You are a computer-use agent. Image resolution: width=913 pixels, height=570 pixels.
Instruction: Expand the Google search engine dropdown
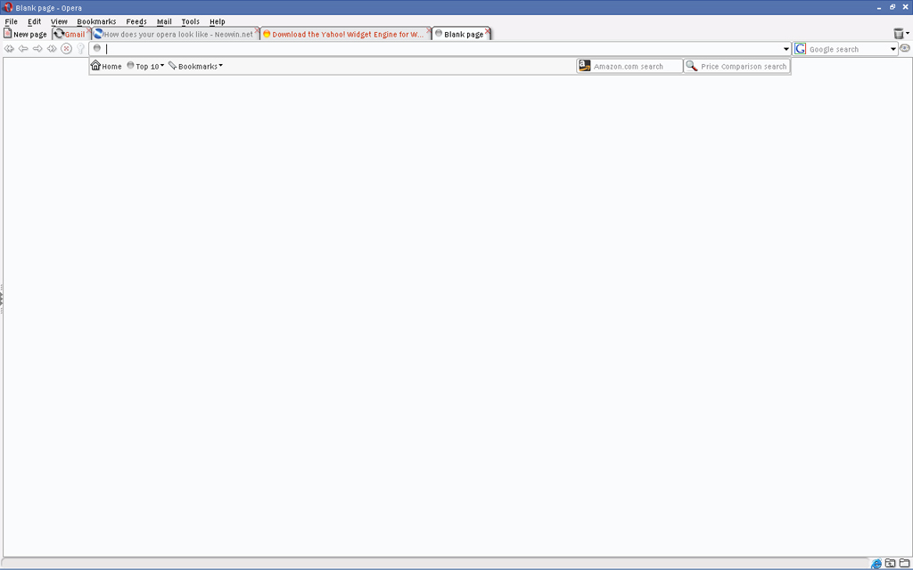tap(893, 50)
